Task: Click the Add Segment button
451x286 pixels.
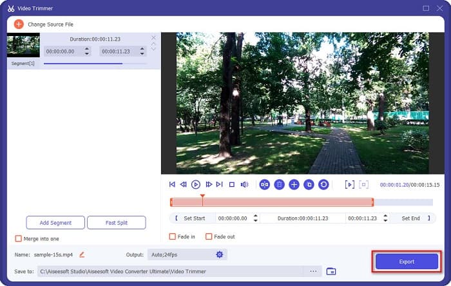Action: tap(55, 223)
